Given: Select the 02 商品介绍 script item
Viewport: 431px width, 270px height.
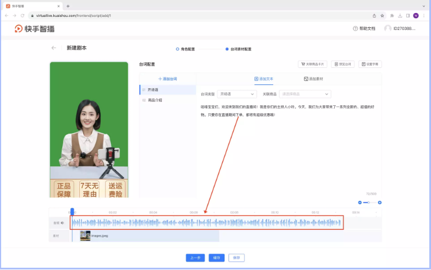Looking at the screenshot, I should point(167,100).
